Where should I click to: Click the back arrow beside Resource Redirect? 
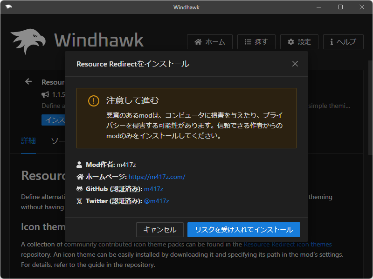[x=28, y=81]
